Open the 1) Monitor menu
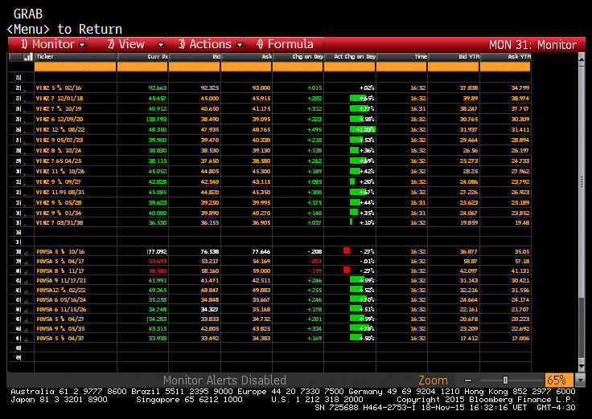Screen dimensions: 592x419 pos(47,44)
